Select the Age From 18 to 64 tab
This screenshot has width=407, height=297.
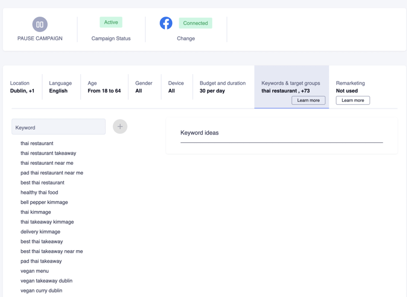tap(104, 87)
